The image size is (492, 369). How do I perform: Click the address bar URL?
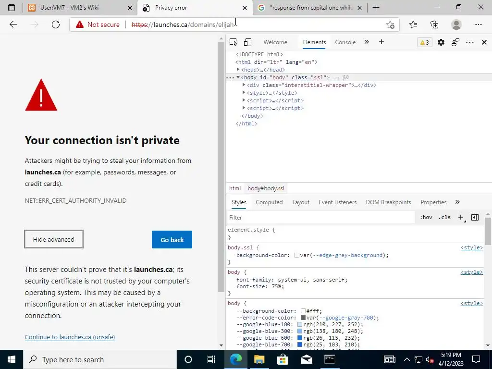coord(183,25)
